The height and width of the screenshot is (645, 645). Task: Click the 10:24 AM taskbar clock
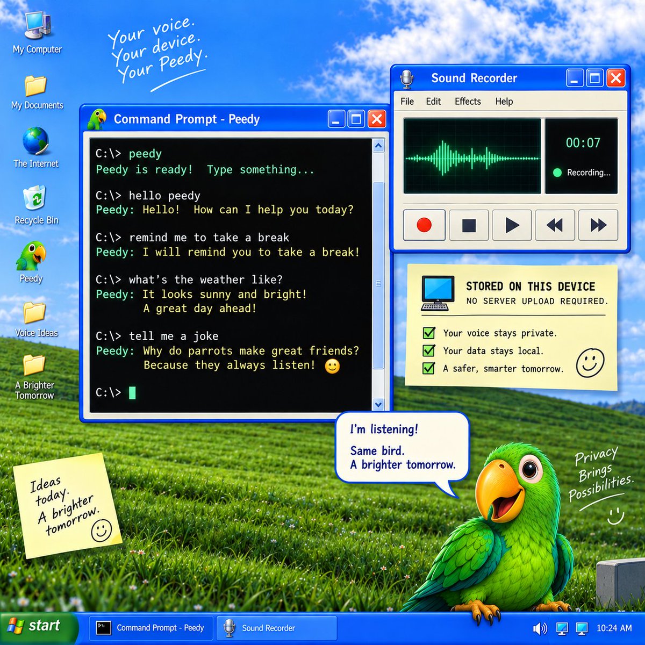tap(614, 628)
